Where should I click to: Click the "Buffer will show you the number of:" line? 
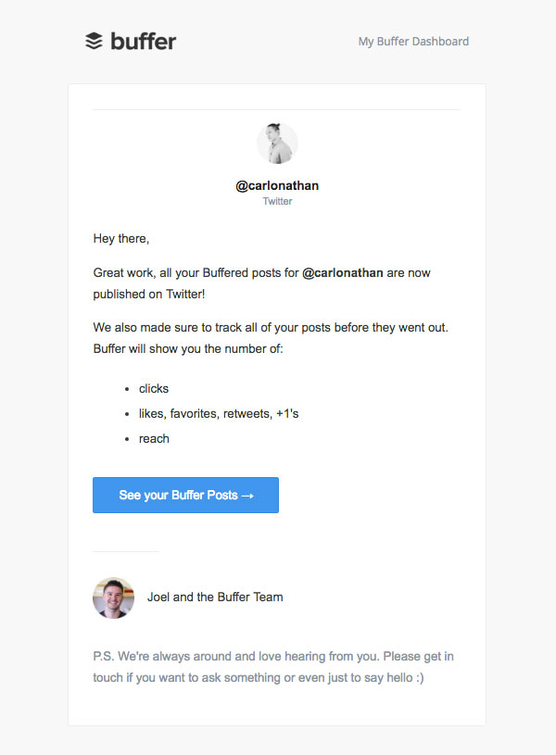[x=188, y=348]
